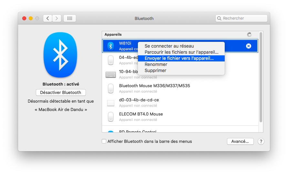Click the mouse icon of 04-4b device
This screenshot has width=288, height=175.
(110, 60)
